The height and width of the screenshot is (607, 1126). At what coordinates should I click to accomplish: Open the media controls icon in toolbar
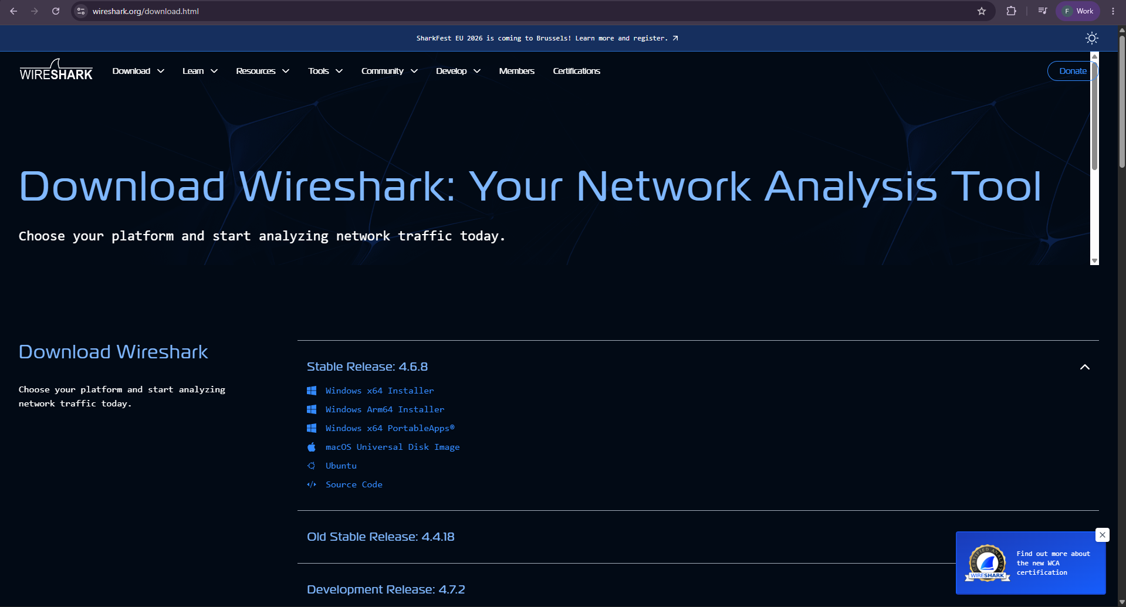click(1043, 11)
